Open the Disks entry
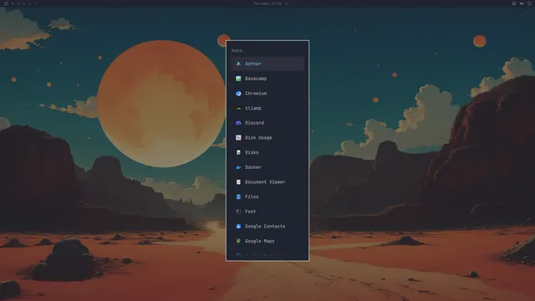Viewport: 535px width, 301px height. pos(267,152)
